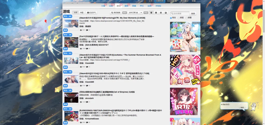The height and width of the screenshot is (125, 265).
Task: Click the 剧透太多的RPG post thumbnail
Action: (71, 42)
